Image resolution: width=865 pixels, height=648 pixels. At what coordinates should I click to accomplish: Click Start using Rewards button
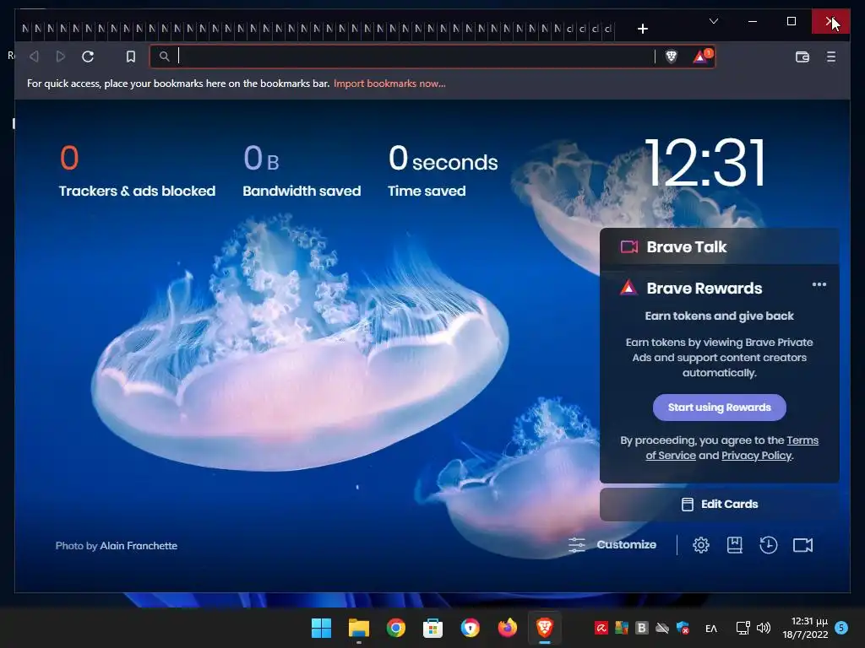tap(720, 408)
